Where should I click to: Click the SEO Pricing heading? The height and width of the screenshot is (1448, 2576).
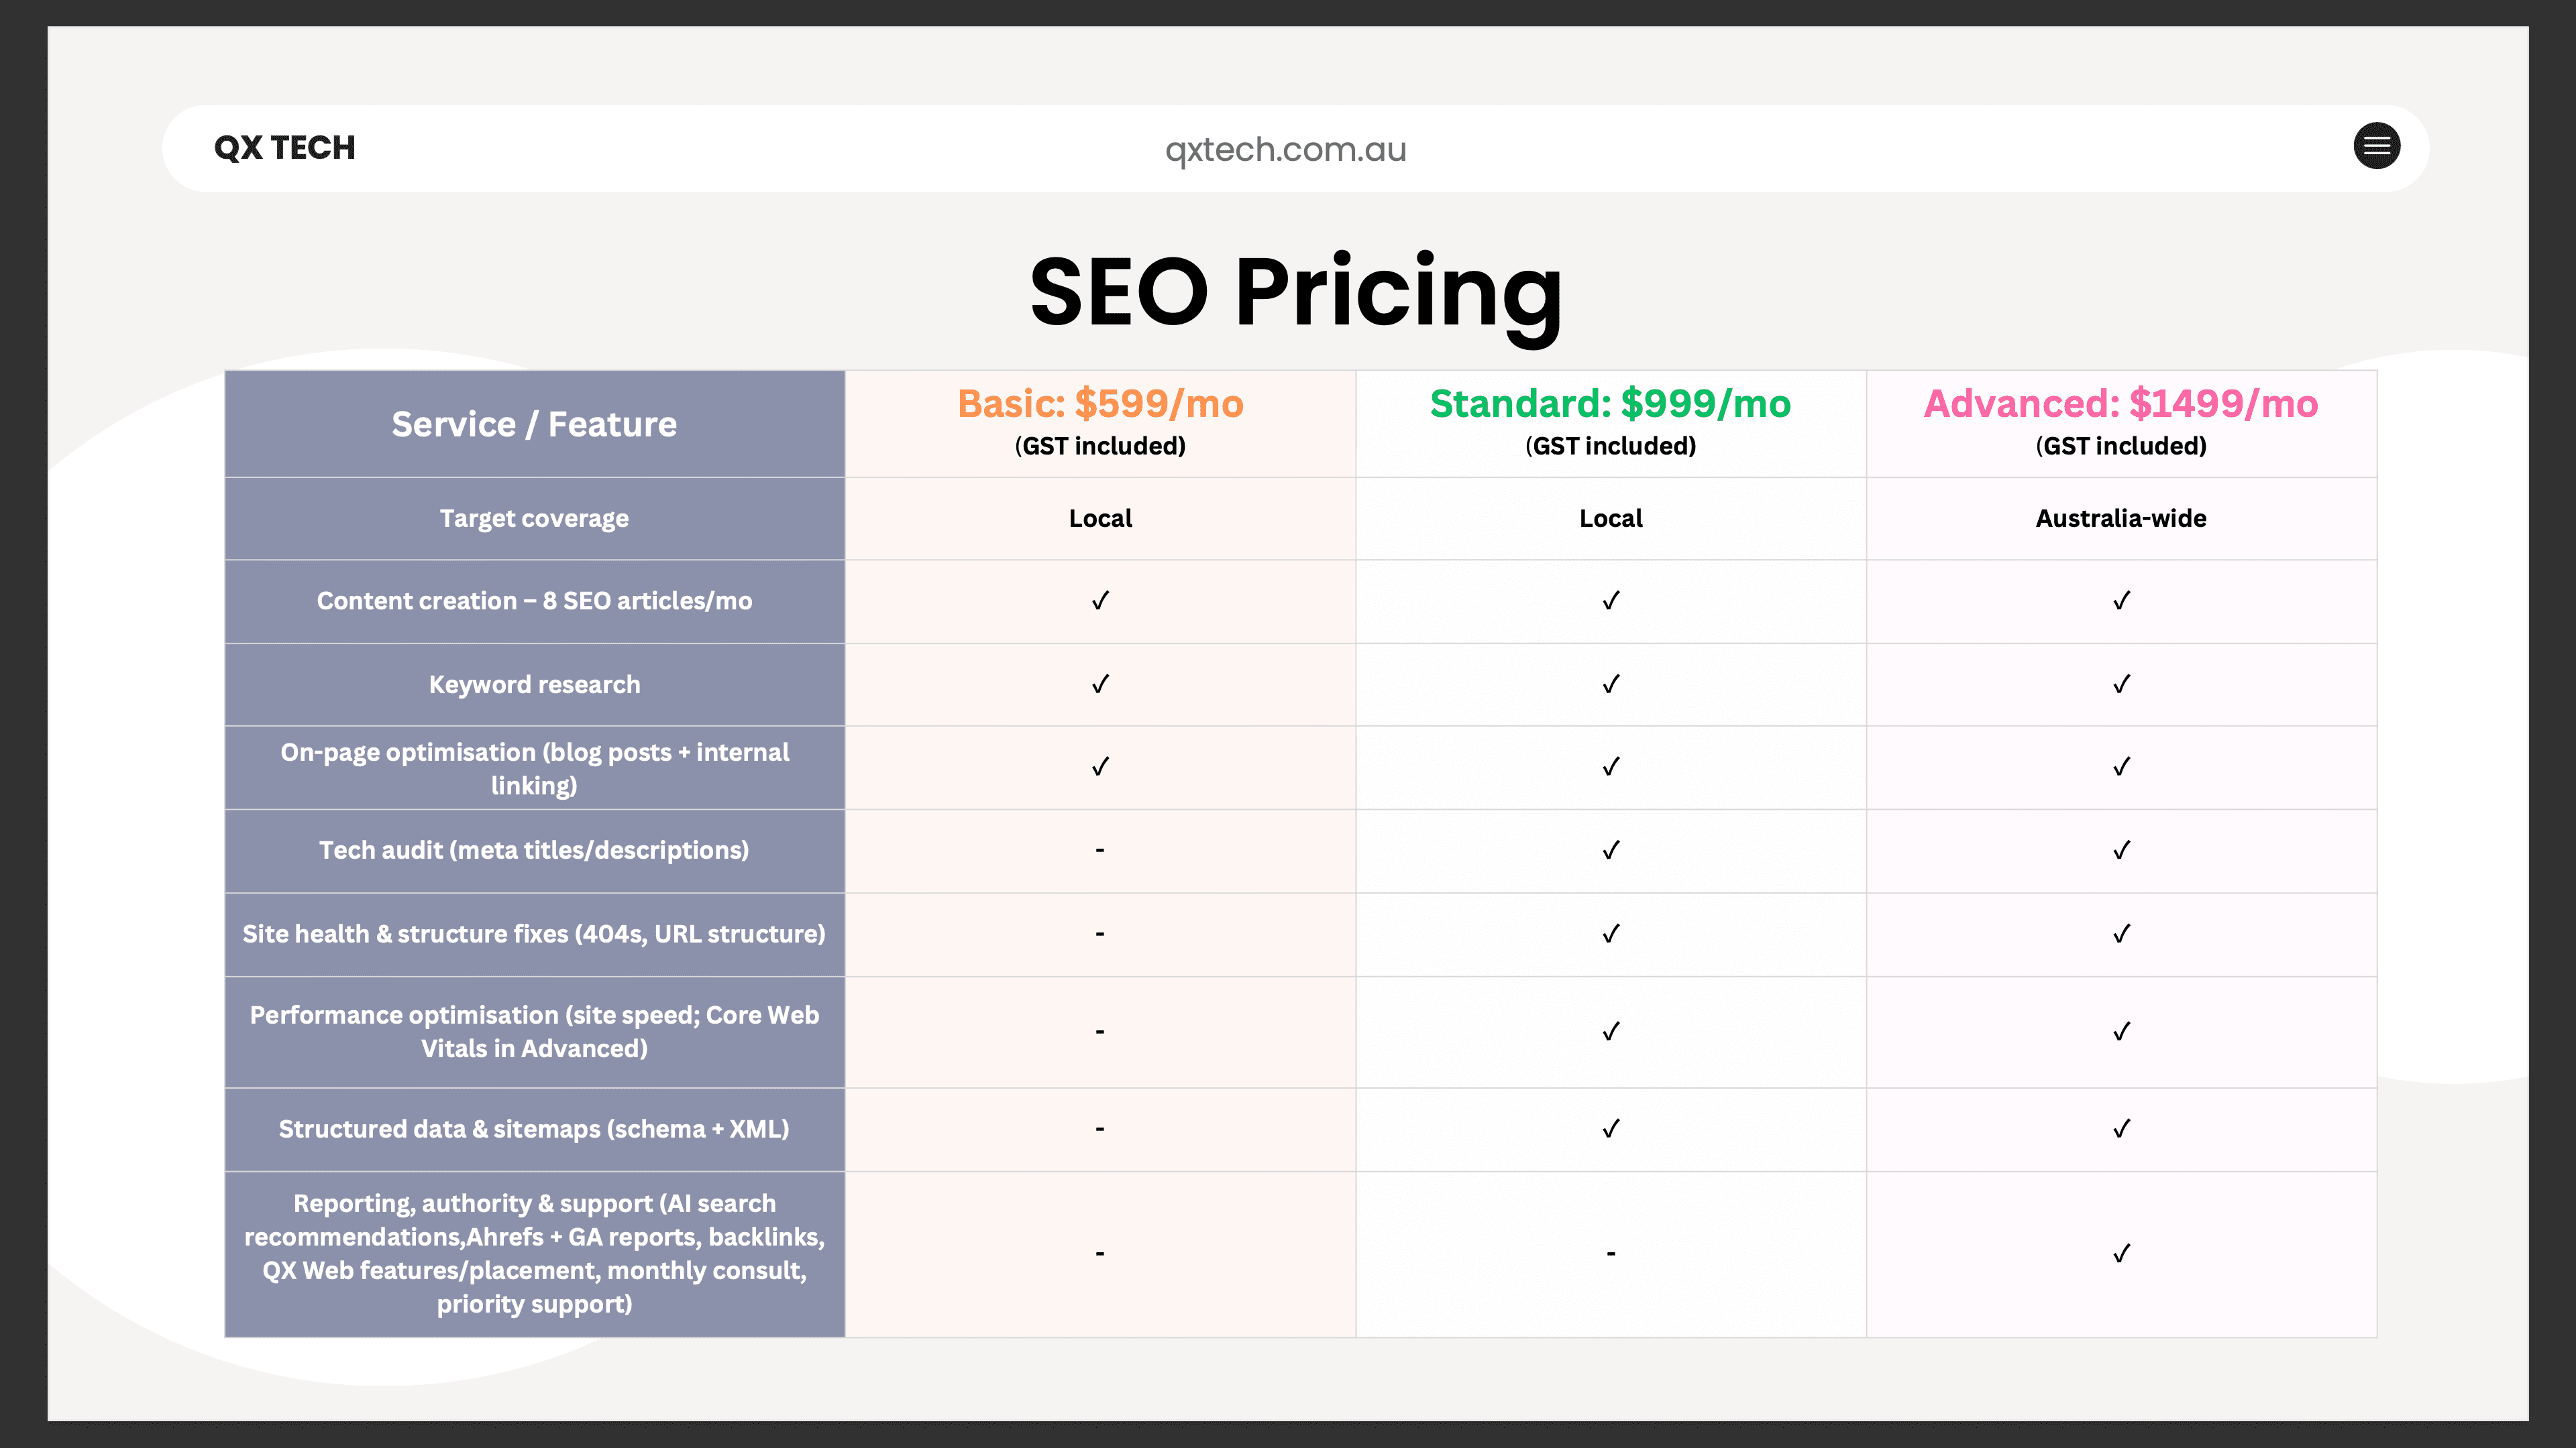[x=1295, y=292]
